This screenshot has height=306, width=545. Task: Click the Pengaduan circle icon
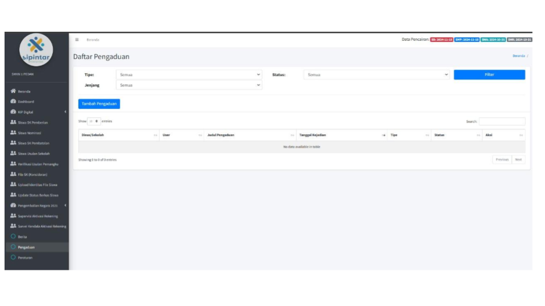[13, 246]
